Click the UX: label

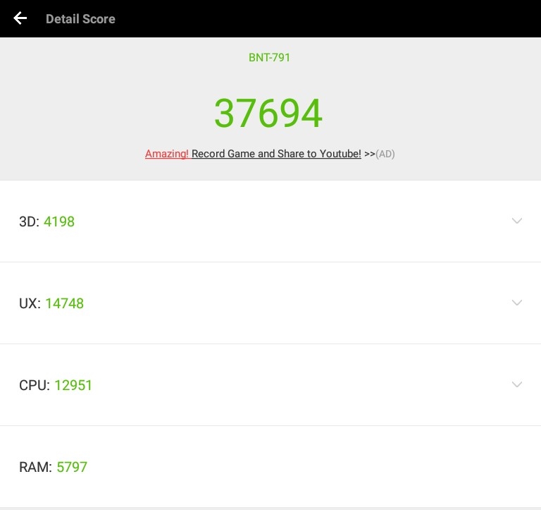click(x=30, y=303)
